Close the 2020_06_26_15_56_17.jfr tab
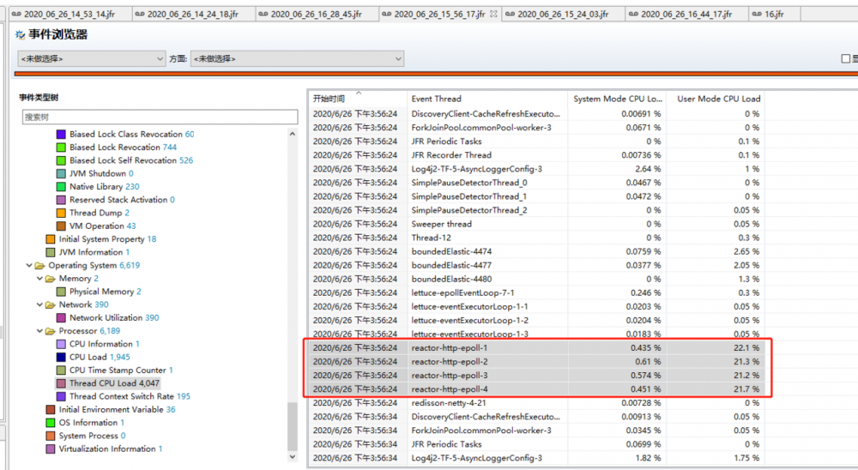Image resolution: width=858 pixels, height=470 pixels. point(493,15)
